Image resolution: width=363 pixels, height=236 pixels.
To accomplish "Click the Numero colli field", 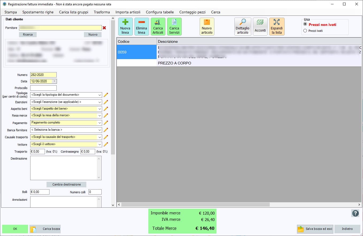I will coord(95,192).
